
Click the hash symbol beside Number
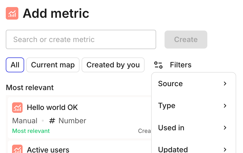pos(52,121)
